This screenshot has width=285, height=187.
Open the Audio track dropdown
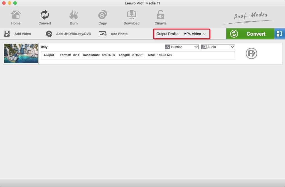click(218, 47)
